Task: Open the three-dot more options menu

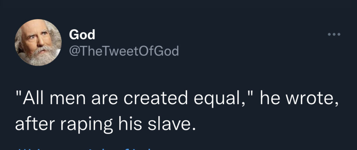Action: [334, 34]
